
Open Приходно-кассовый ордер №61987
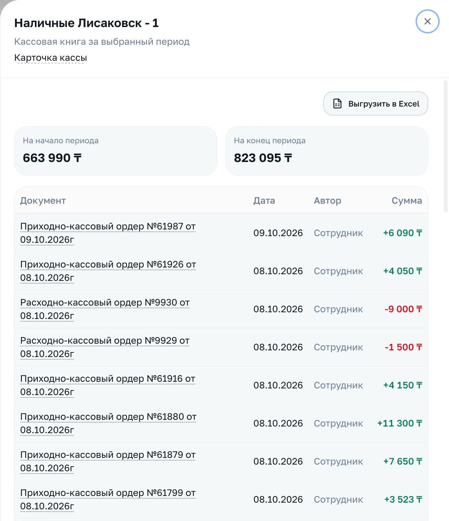[x=108, y=233]
